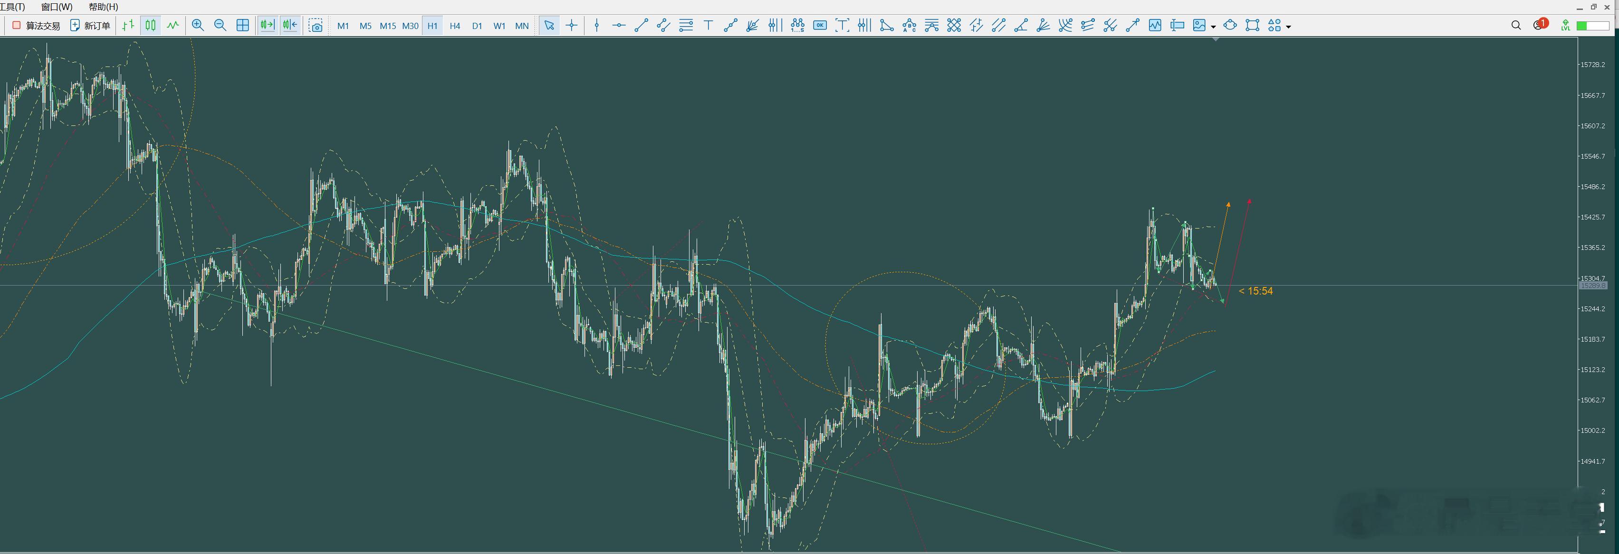
Task: Click the zoom in magnifier icon
Action: 198,25
